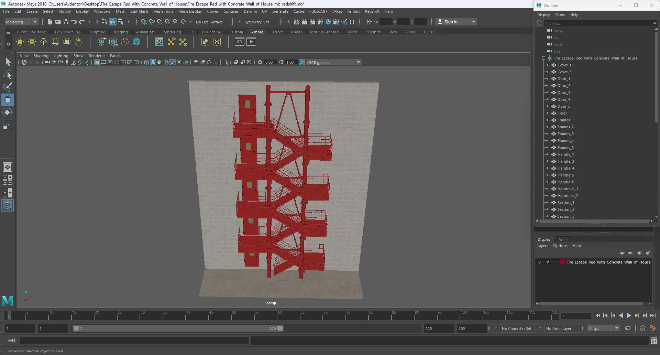Image resolution: width=660 pixels, height=355 pixels.
Task: Click Go to Start of playback range
Action: coord(597,315)
